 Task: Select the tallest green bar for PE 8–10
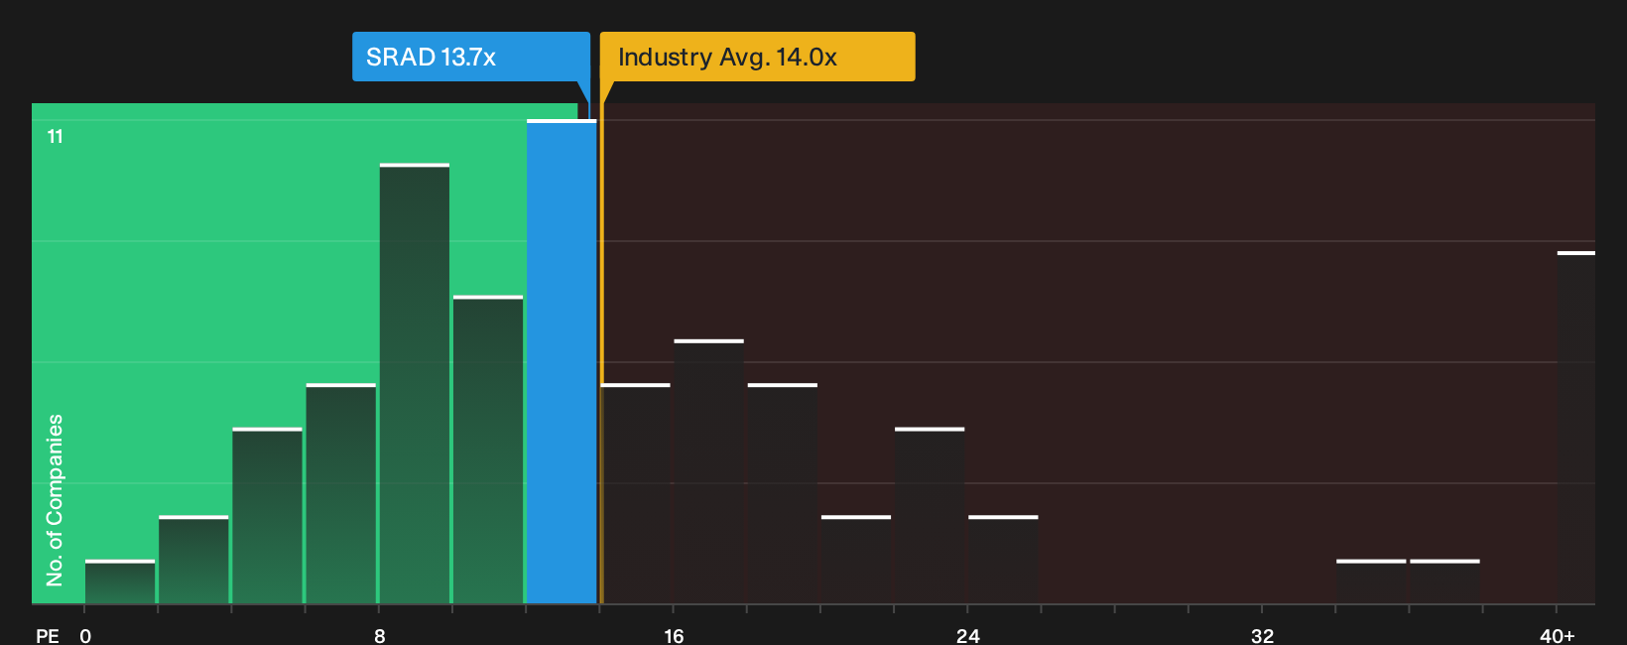(x=415, y=383)
